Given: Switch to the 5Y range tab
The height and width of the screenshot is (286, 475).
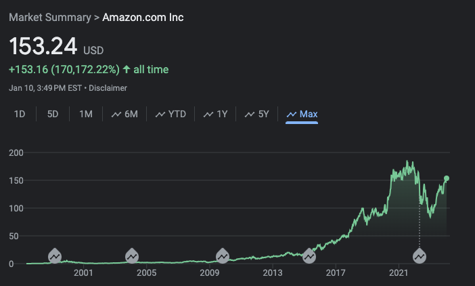Looking at the screenshot, I should [257, 114].
